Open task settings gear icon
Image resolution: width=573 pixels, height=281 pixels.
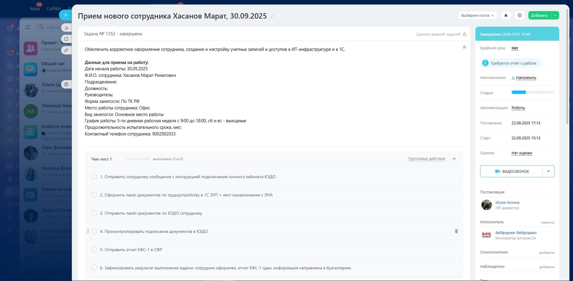520,15
